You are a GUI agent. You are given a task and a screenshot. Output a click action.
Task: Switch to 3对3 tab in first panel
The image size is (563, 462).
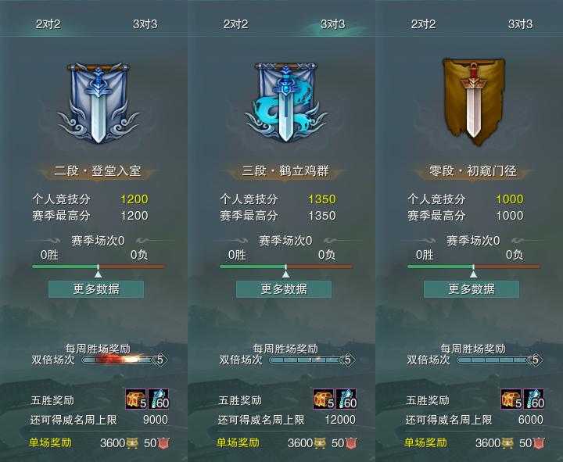click(x=145, y=24)
